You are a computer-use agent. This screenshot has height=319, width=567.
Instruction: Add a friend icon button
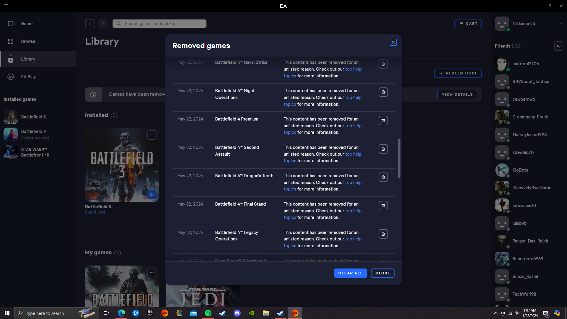coord(558,46)
